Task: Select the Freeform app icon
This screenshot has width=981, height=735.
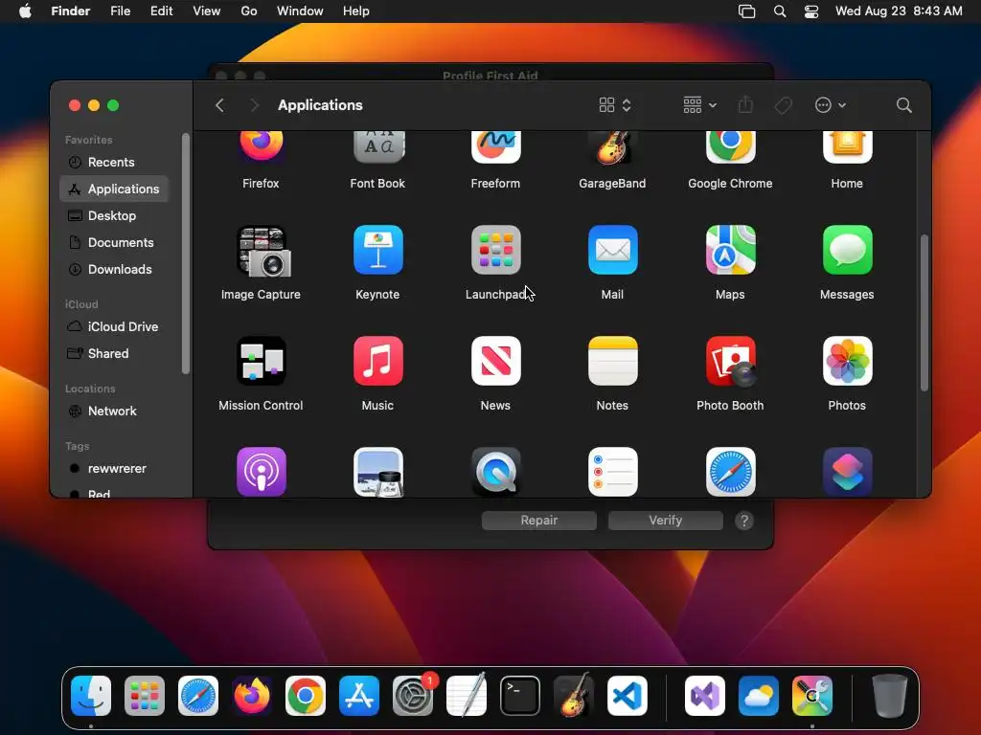Action: pos(495,147)
